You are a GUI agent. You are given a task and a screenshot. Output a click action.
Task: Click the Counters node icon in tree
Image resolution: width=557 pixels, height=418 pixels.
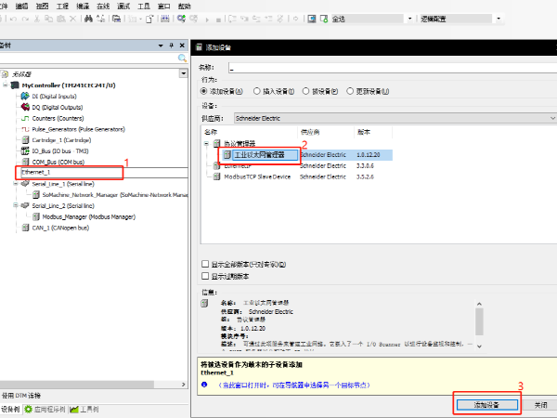point(25,118)
